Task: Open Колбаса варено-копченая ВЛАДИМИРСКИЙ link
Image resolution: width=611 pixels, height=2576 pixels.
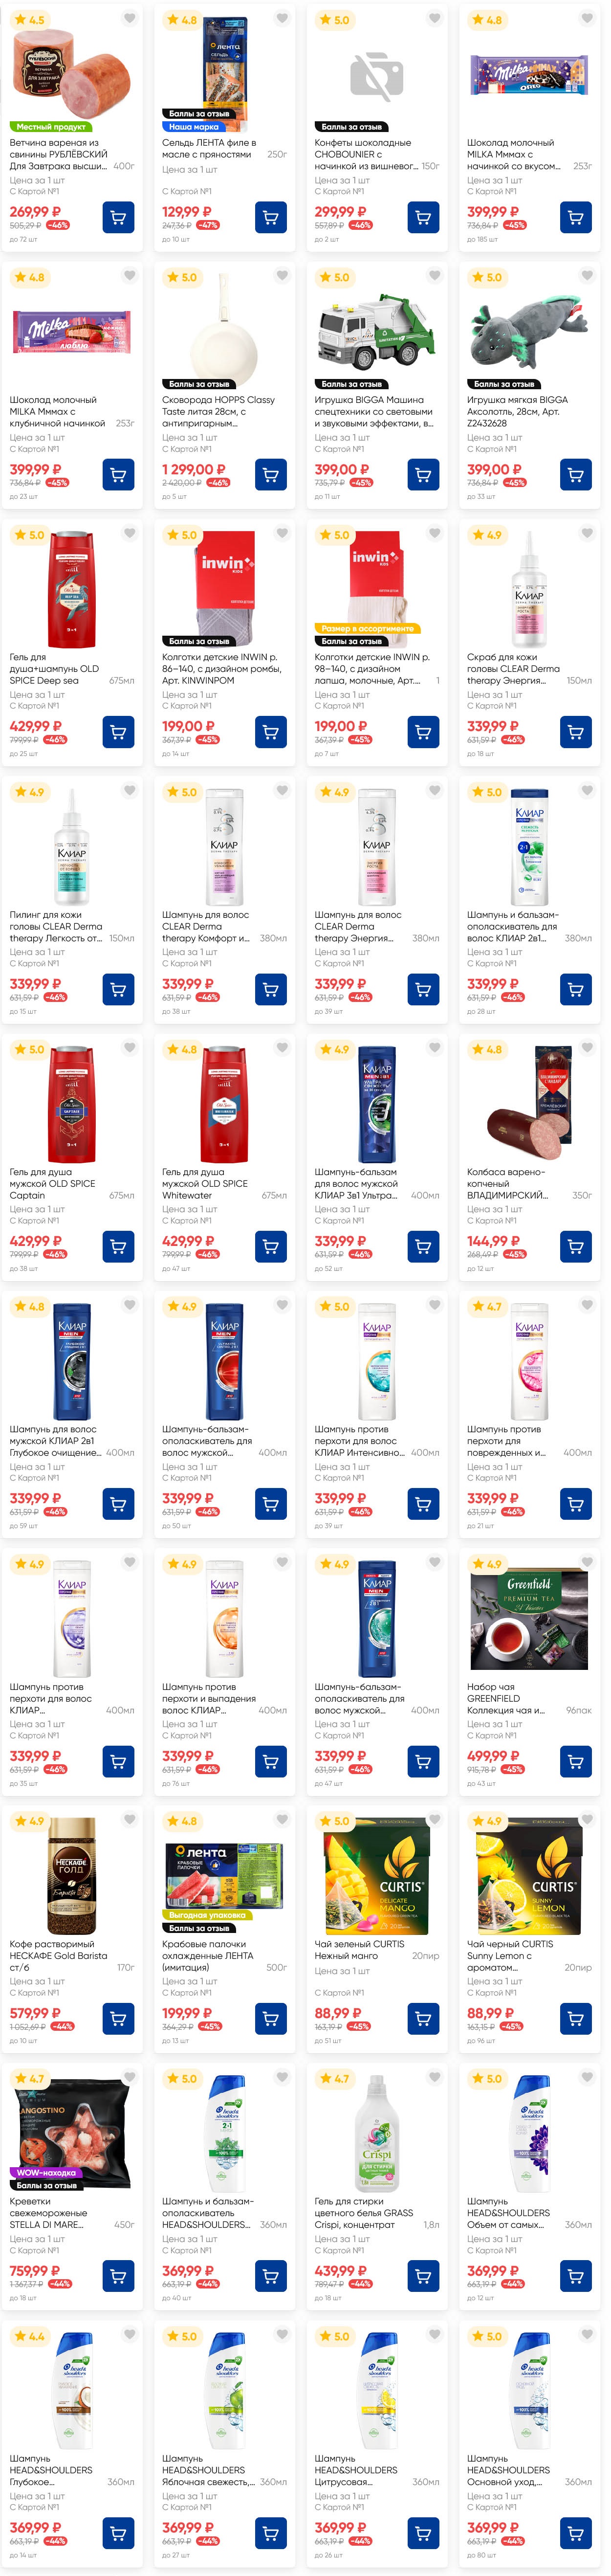Action: 507,1183
